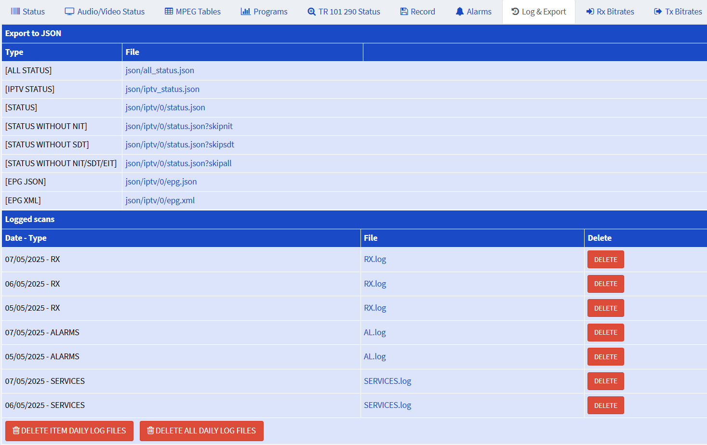Delete the 05/05/2025 ALARMS log
Screen dimensions: 707x445
[605, 357]
